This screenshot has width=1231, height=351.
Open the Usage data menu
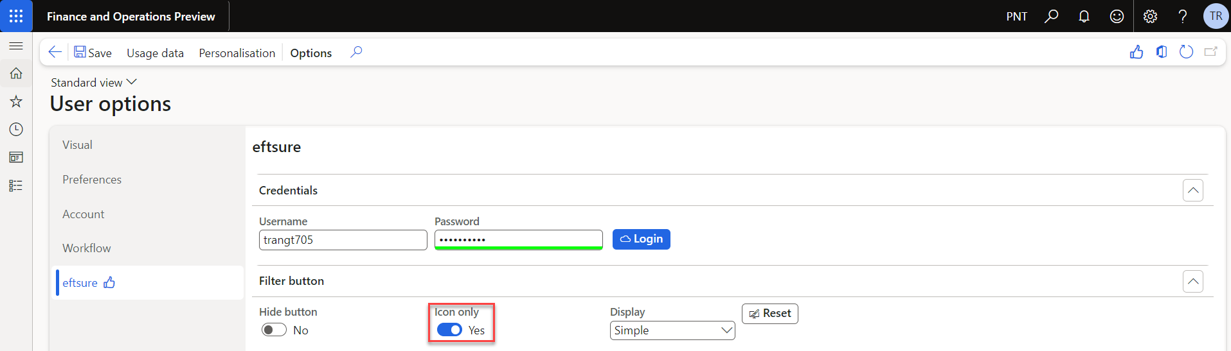155,53
